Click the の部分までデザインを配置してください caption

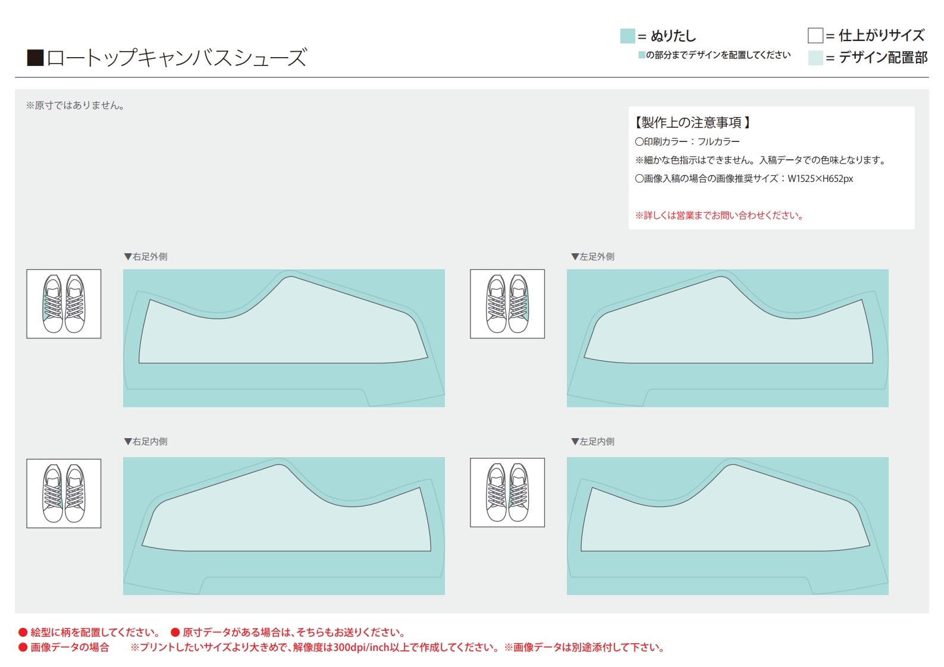point(714,55)
